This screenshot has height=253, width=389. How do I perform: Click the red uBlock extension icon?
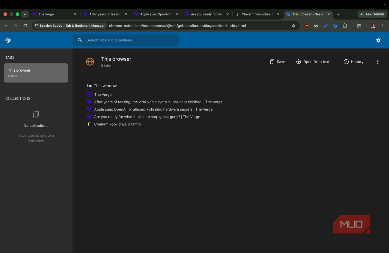[x=307, y=26]
